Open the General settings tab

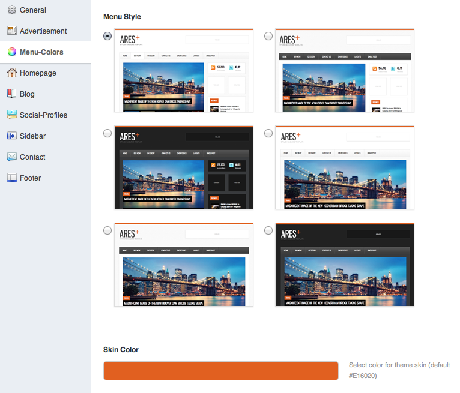(x=46, y=10)
